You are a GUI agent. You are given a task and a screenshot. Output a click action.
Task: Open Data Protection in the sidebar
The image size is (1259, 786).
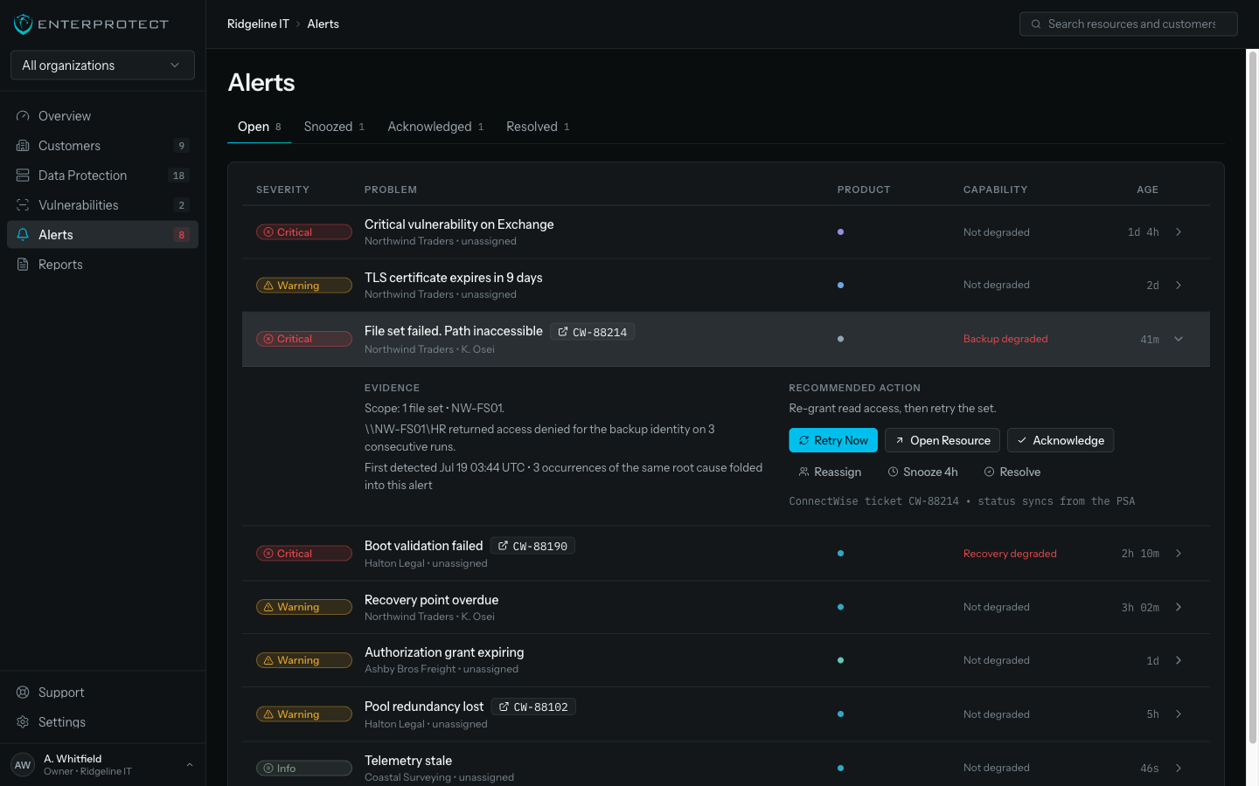pyautogui.click(x=102, y=176)
